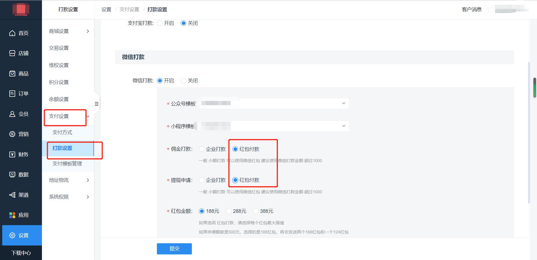
Task: Click the blue 提交 submit button
Action: point(174,249)
